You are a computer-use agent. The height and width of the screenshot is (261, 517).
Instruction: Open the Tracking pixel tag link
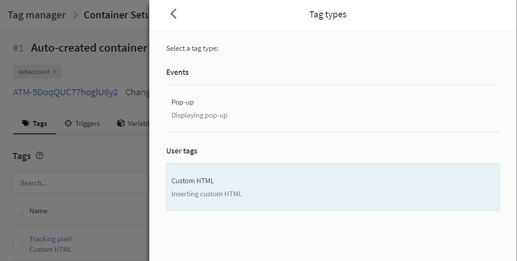[50, 239]
